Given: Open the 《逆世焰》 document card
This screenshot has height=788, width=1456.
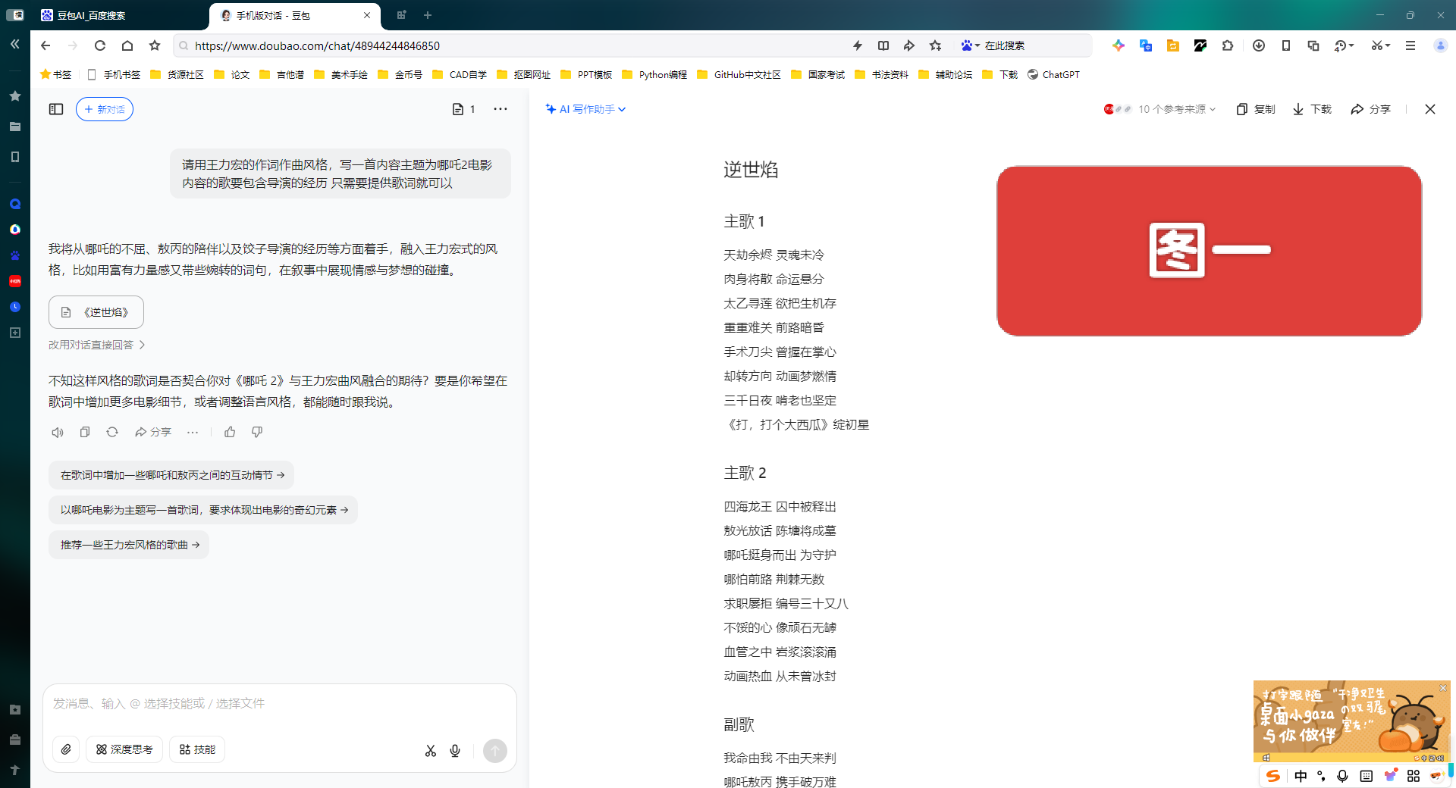Looking at the screenshot, I should pos(96,312).
